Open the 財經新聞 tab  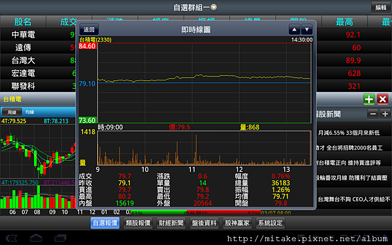[171, 223]
